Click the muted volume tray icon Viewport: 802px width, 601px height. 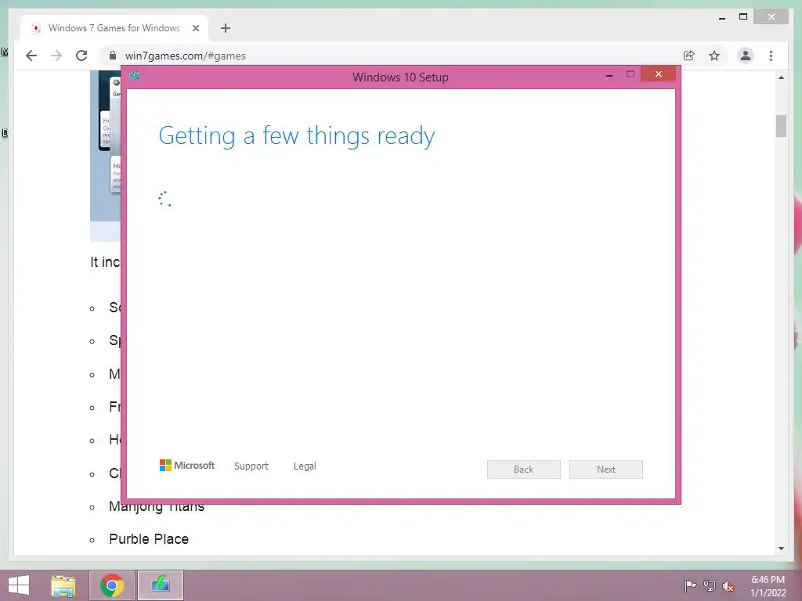[x=728, y=586]
